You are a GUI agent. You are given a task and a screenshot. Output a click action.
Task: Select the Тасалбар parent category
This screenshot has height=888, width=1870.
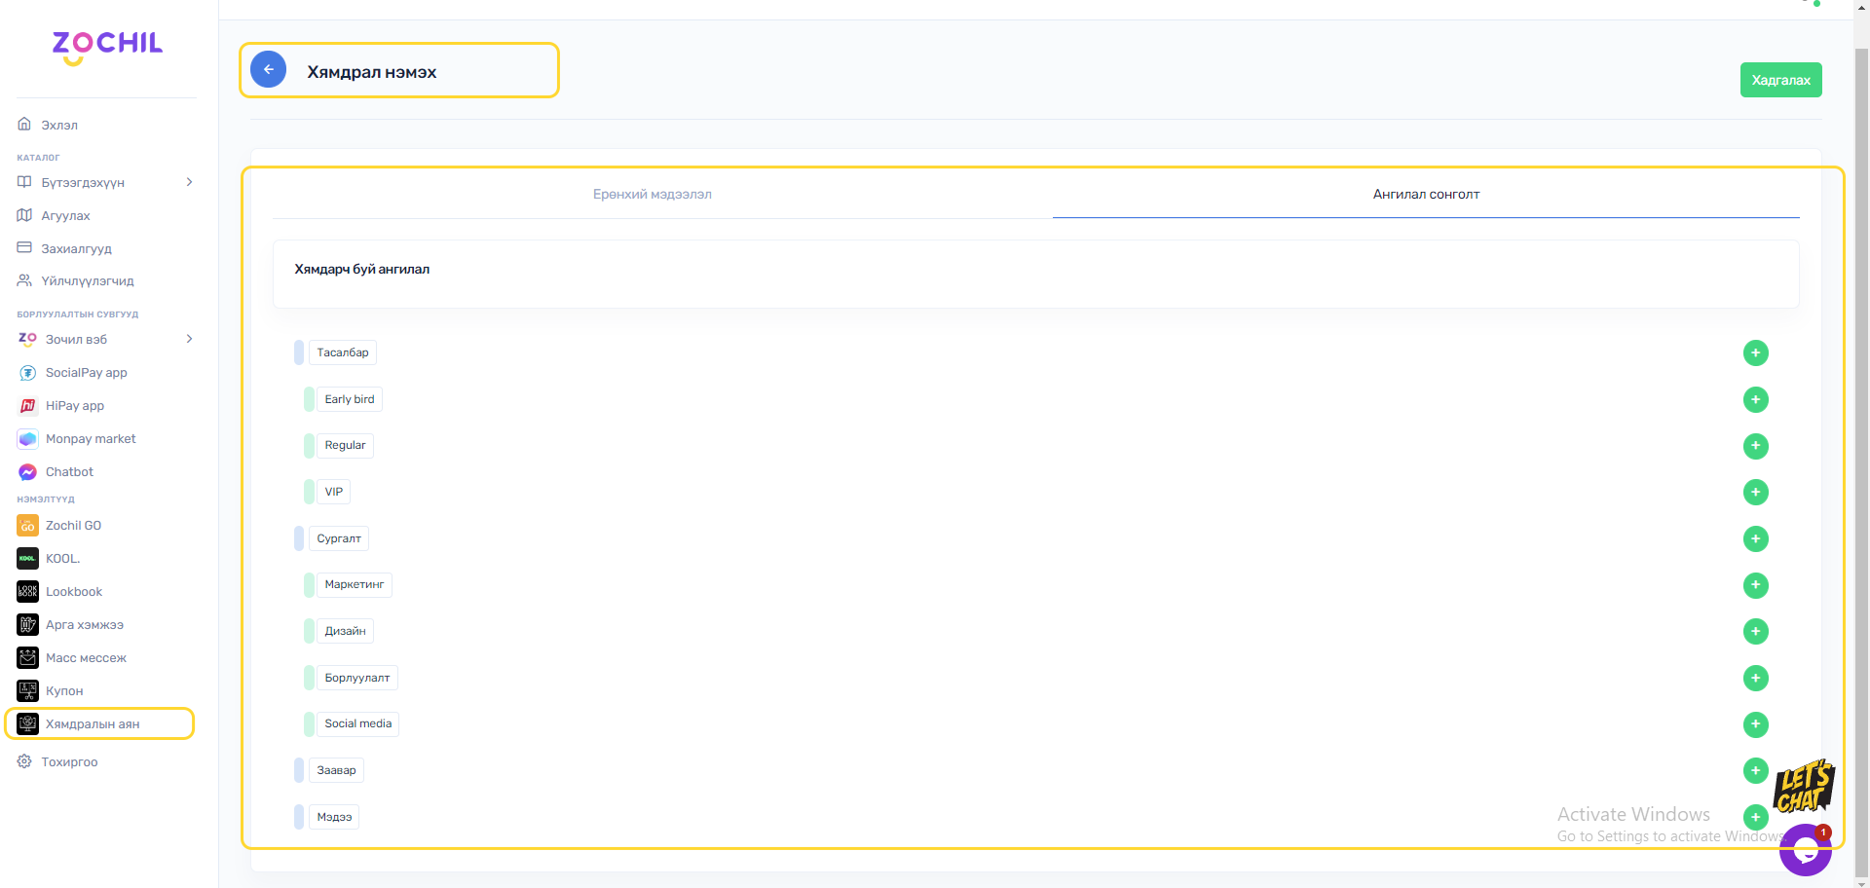(343, 352)
